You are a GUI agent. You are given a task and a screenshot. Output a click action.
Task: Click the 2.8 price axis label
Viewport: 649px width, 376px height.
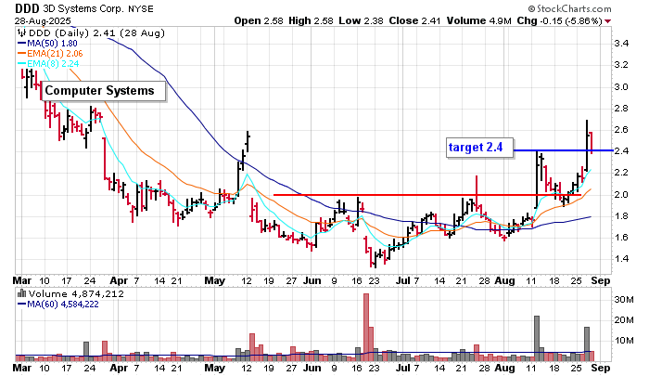tap(622, 109)
